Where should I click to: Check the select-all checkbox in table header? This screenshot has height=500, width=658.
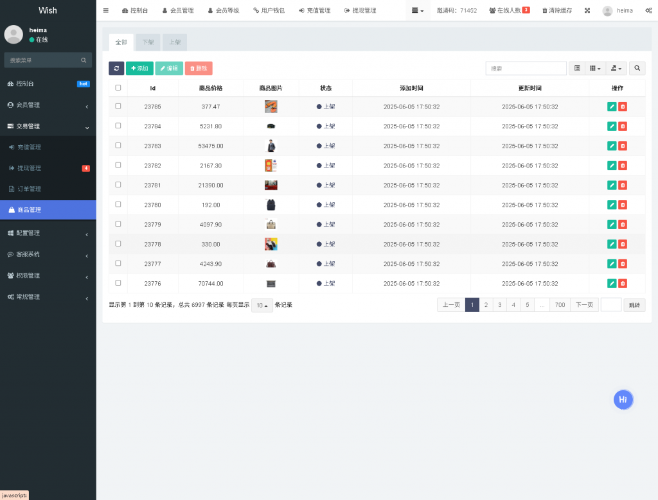tap(118, 88)
